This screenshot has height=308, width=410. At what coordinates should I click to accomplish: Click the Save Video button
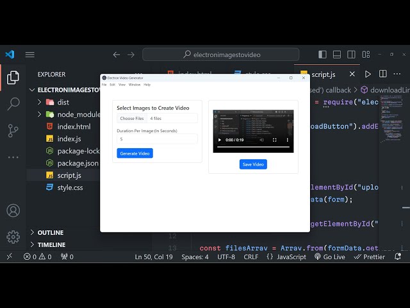click(253, 164)
